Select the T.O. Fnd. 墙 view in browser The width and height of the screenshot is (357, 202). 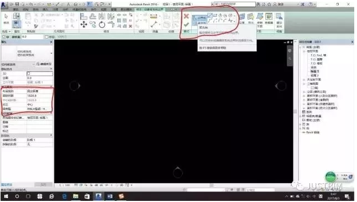[318, 55]
